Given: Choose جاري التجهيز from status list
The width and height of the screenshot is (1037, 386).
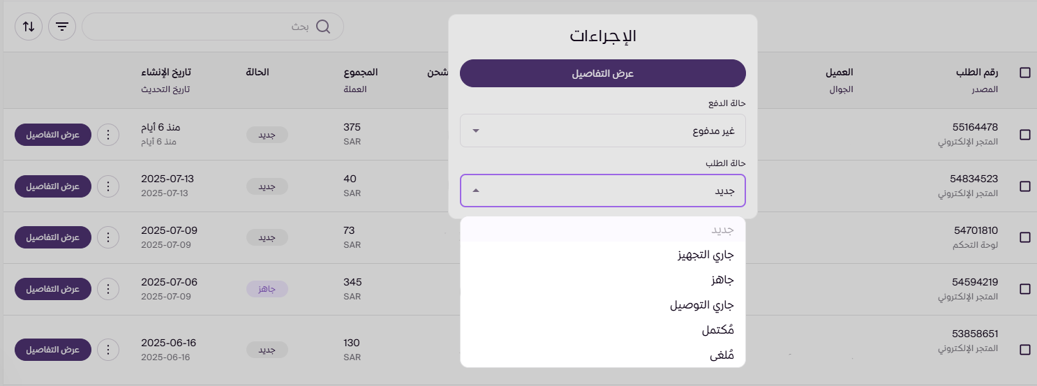Looking at the screenshot, I should click(706, 255).
